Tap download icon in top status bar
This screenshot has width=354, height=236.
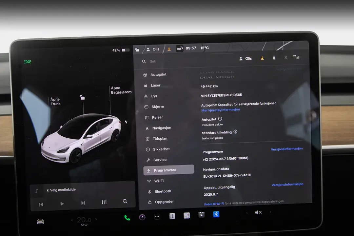(x=169, y=49)
